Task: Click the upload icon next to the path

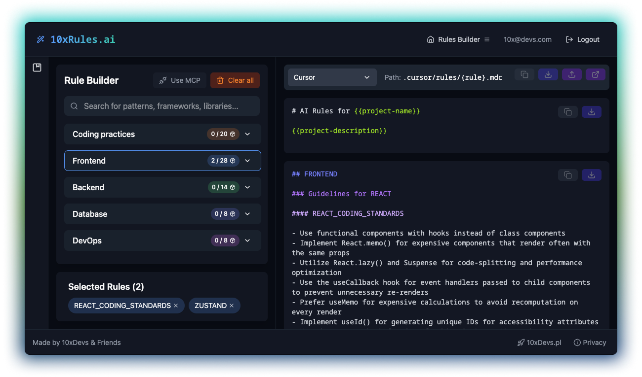Action: 572,74
